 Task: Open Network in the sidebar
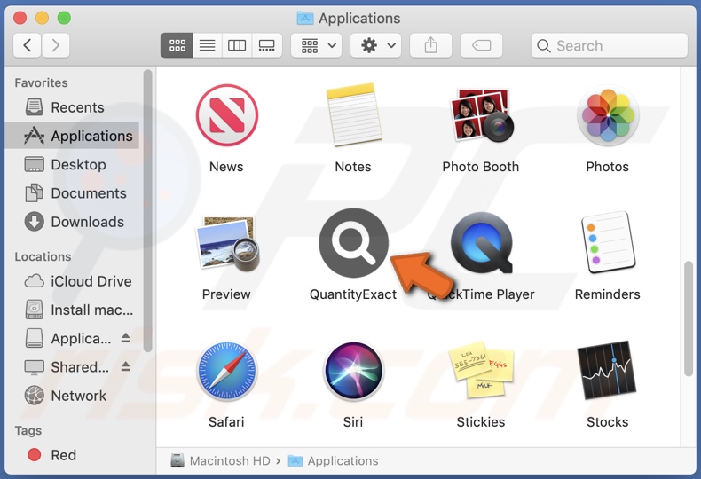[x=72, y=396]
